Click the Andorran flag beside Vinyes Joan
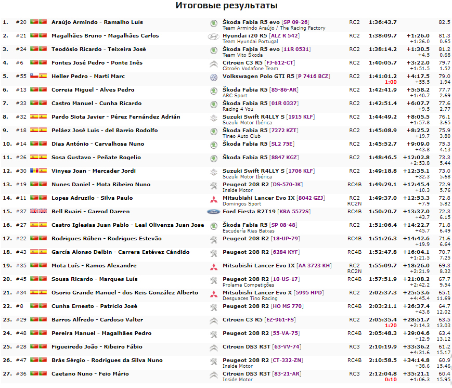This screenshot has height=388, width=452. [34, 171]
